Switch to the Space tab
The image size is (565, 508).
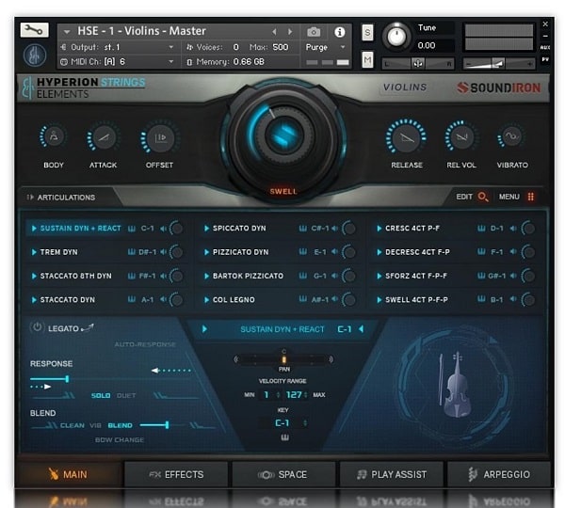[x=283, y=474]
